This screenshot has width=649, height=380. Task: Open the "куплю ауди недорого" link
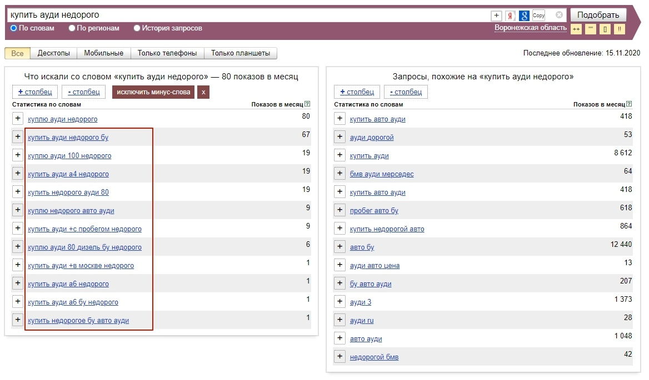[x=62, y=119]
